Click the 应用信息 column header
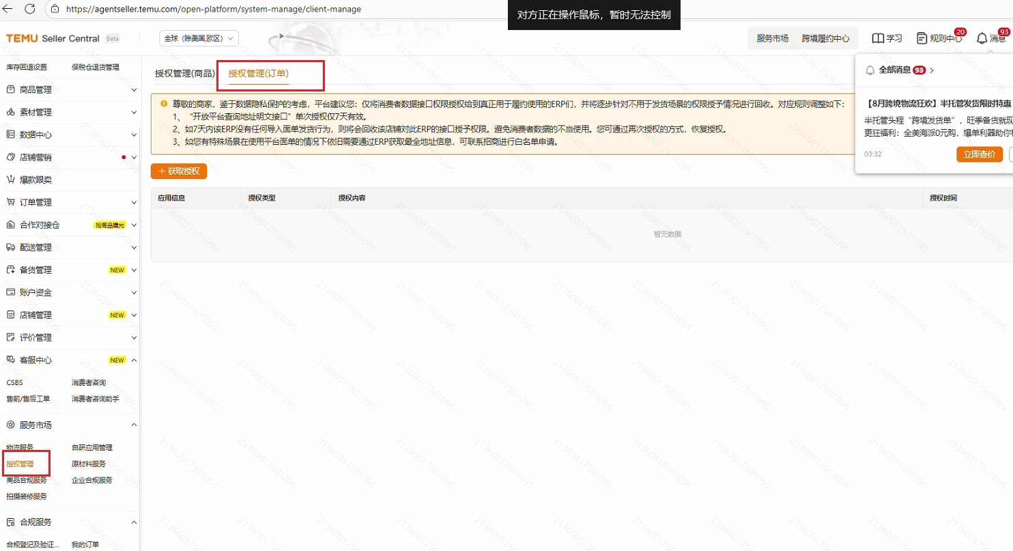The width and height of the screenshot is (1013, 551). 171,198
